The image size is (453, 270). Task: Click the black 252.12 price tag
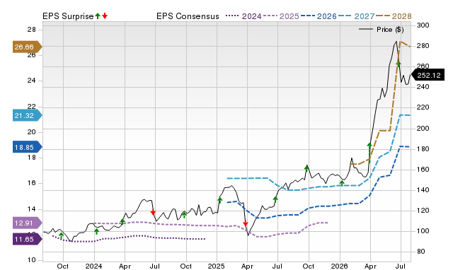[428, 76]
